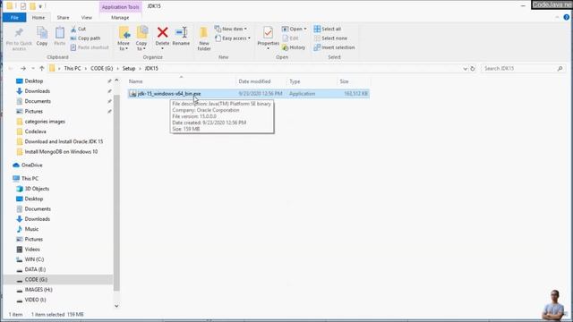Viewport: 573px width, 322px height.
Task: Expand the address bar history dropdown
Action: click(x=465, y=68)
